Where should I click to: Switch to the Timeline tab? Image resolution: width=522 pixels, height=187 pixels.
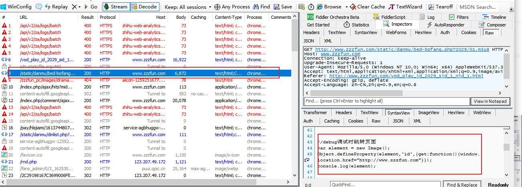pyautogui.click(x=494, y=17)
